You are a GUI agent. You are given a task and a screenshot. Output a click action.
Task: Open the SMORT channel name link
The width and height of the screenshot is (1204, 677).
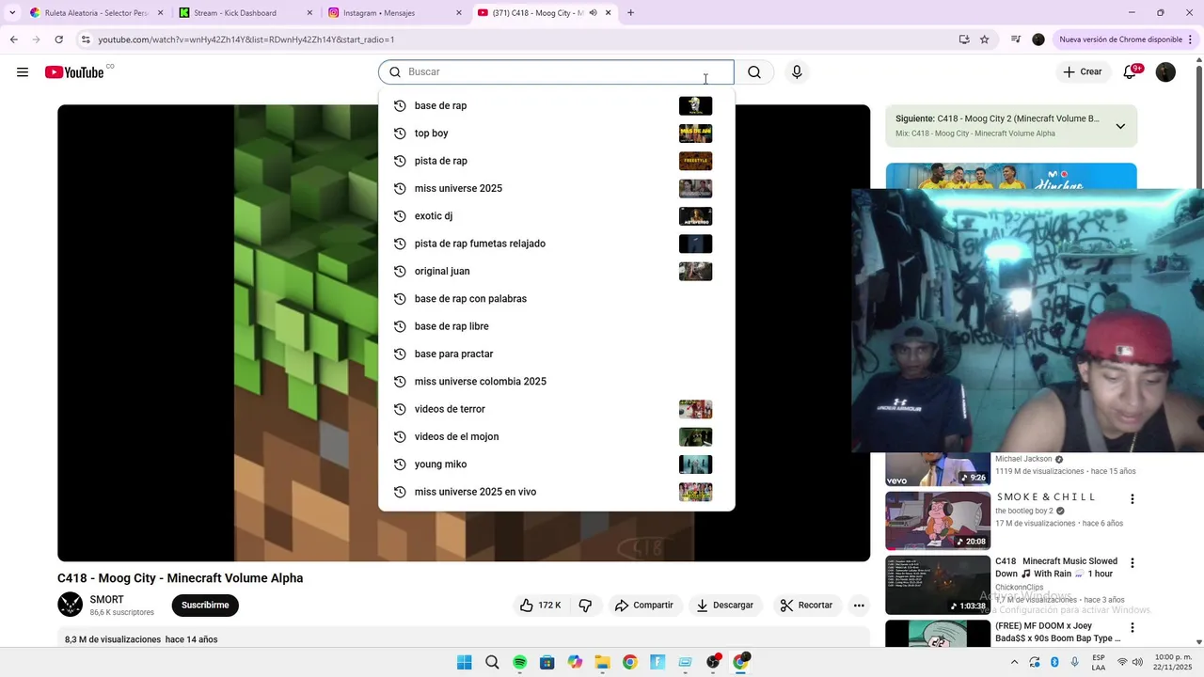coord(106,600)
